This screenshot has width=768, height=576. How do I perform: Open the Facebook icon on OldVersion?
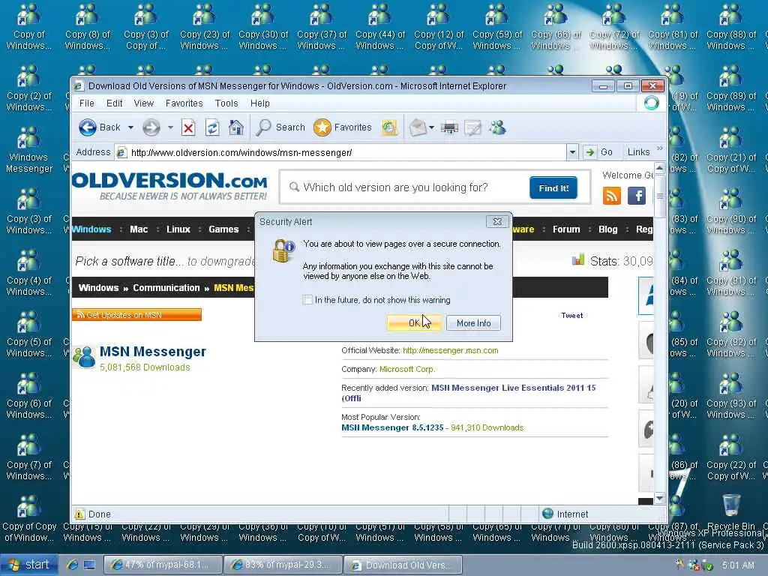pyautogui.click(x=637, y=196)
